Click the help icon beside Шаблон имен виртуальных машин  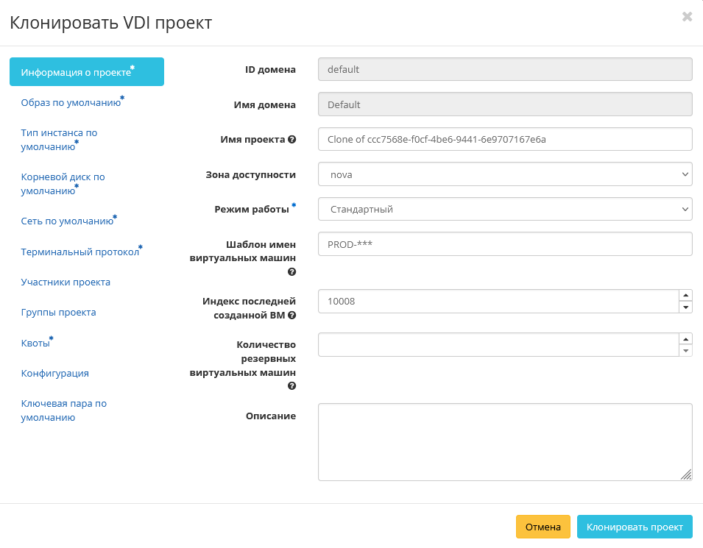(x=292, y=271)
